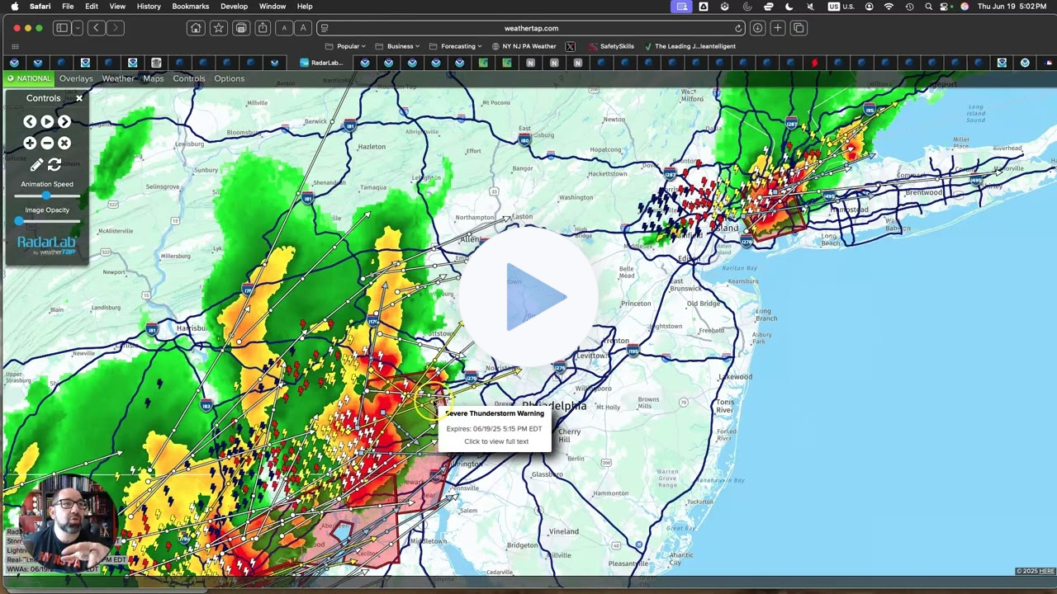Open the Options menu

230,78
